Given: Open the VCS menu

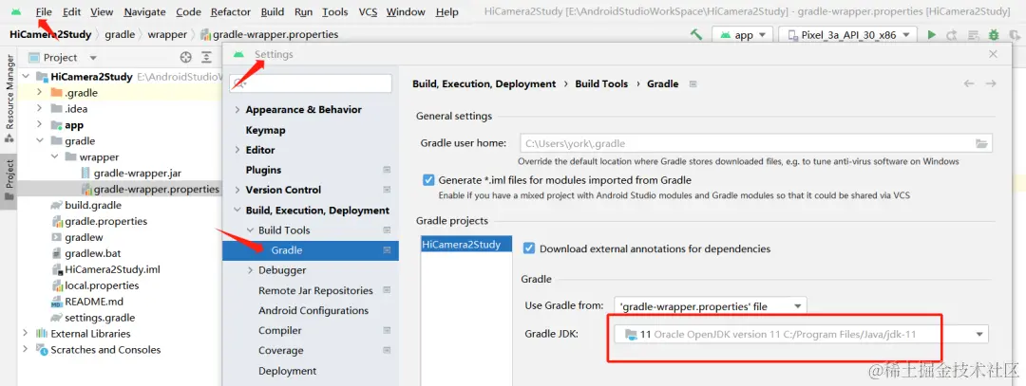Looking at the screenshot, I should pos(368,11).
